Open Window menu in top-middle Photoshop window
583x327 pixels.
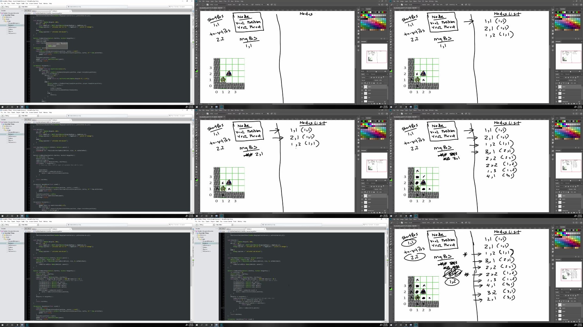pyautogui.click(x=237, y=1)
